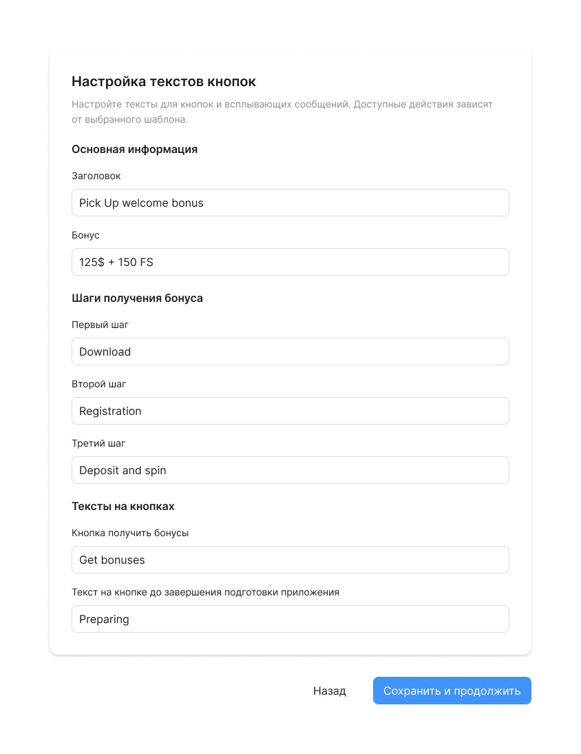The image size is (581, 754).
Task: Click the 'Preparing' button text field
Action: click(x=290, y=619)
